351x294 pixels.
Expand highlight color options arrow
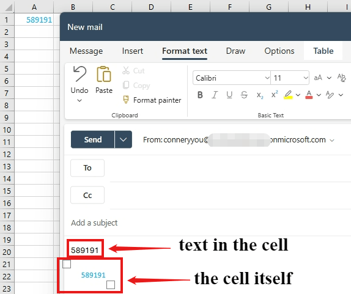pyautogui.click(x=298, y=95)
